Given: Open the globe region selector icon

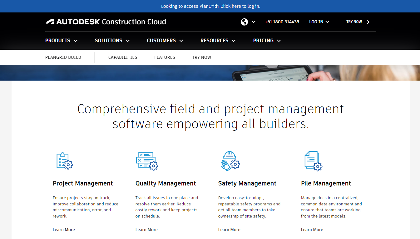Looking at the screenshot, I should point(244,22).
